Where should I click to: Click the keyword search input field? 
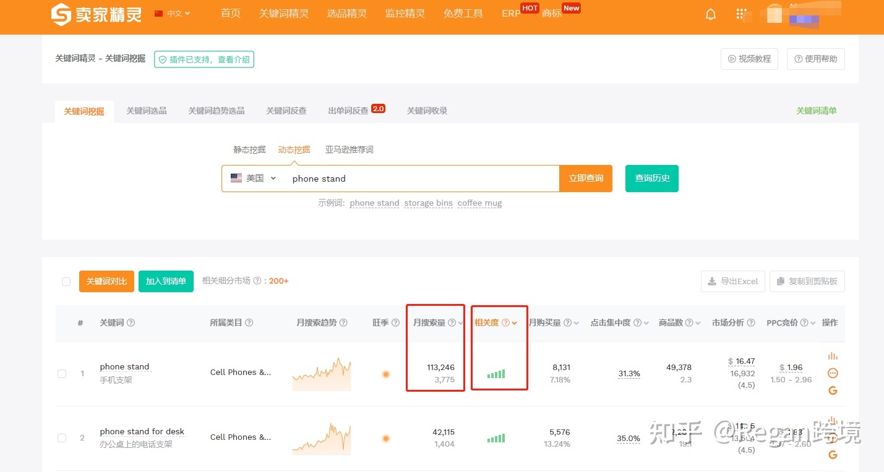421,179
